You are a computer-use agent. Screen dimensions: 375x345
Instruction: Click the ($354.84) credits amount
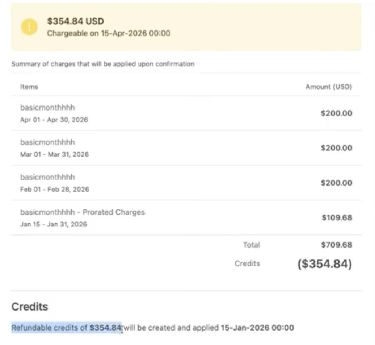tap(325, 264)
